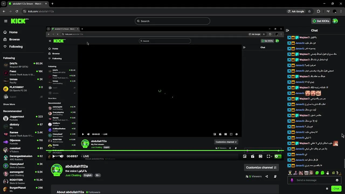This screenshot has height=194, width=345.
Task: Open a new browser tab
Action: (x=52, y=4)
